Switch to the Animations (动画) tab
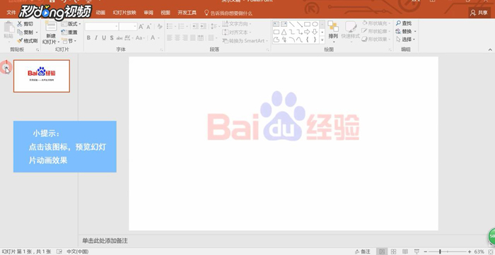The image size is (495, 255). coord(100,13)
